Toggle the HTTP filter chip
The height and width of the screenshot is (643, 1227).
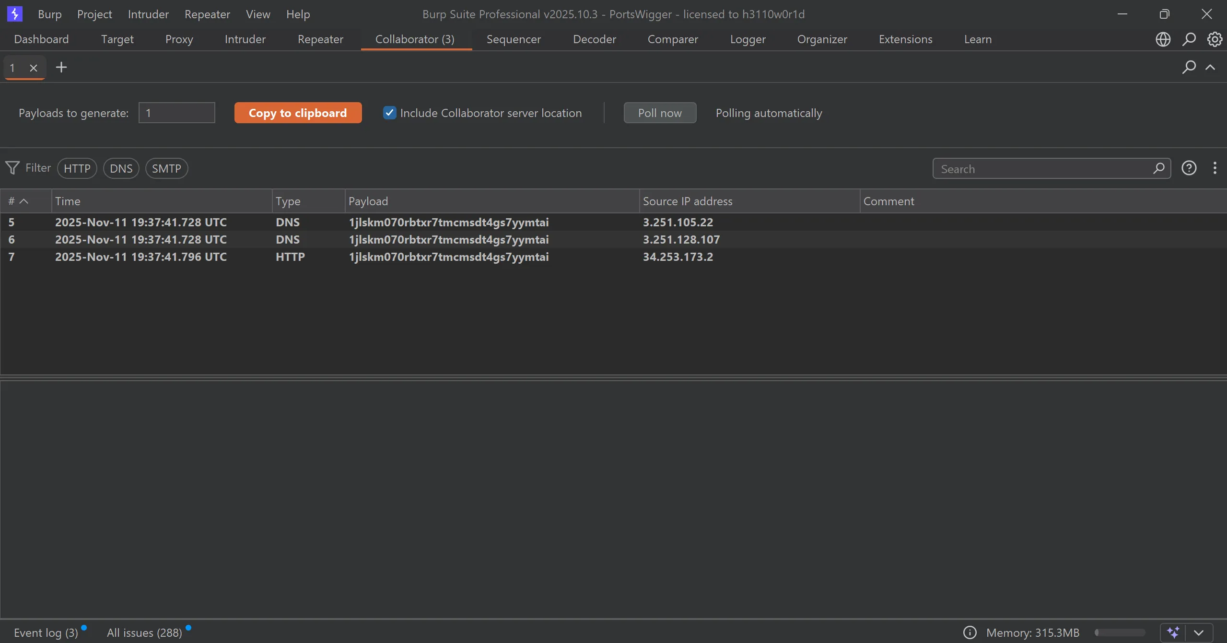[x=77, y=168]
